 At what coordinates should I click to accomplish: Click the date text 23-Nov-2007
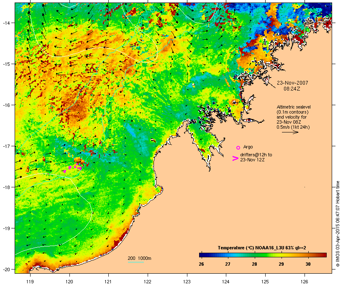292,83
